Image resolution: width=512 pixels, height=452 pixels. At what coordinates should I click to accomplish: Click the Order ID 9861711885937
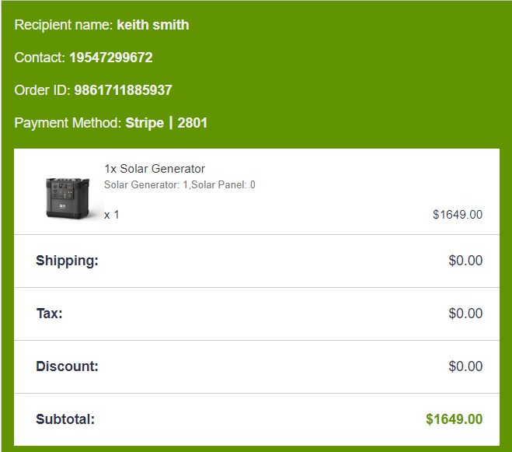point(123,90)
